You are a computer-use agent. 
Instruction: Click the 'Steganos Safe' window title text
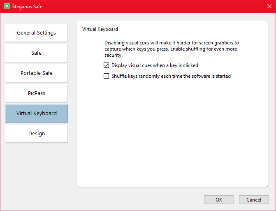[28, 7]
